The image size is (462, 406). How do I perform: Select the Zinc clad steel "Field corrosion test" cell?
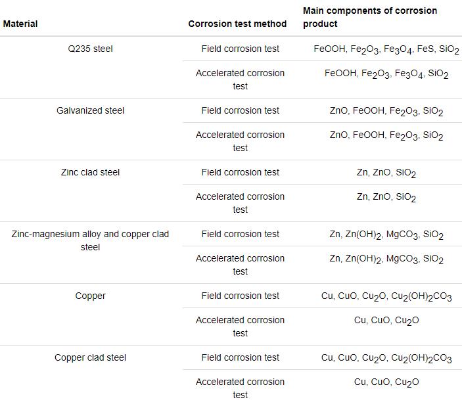240,172
